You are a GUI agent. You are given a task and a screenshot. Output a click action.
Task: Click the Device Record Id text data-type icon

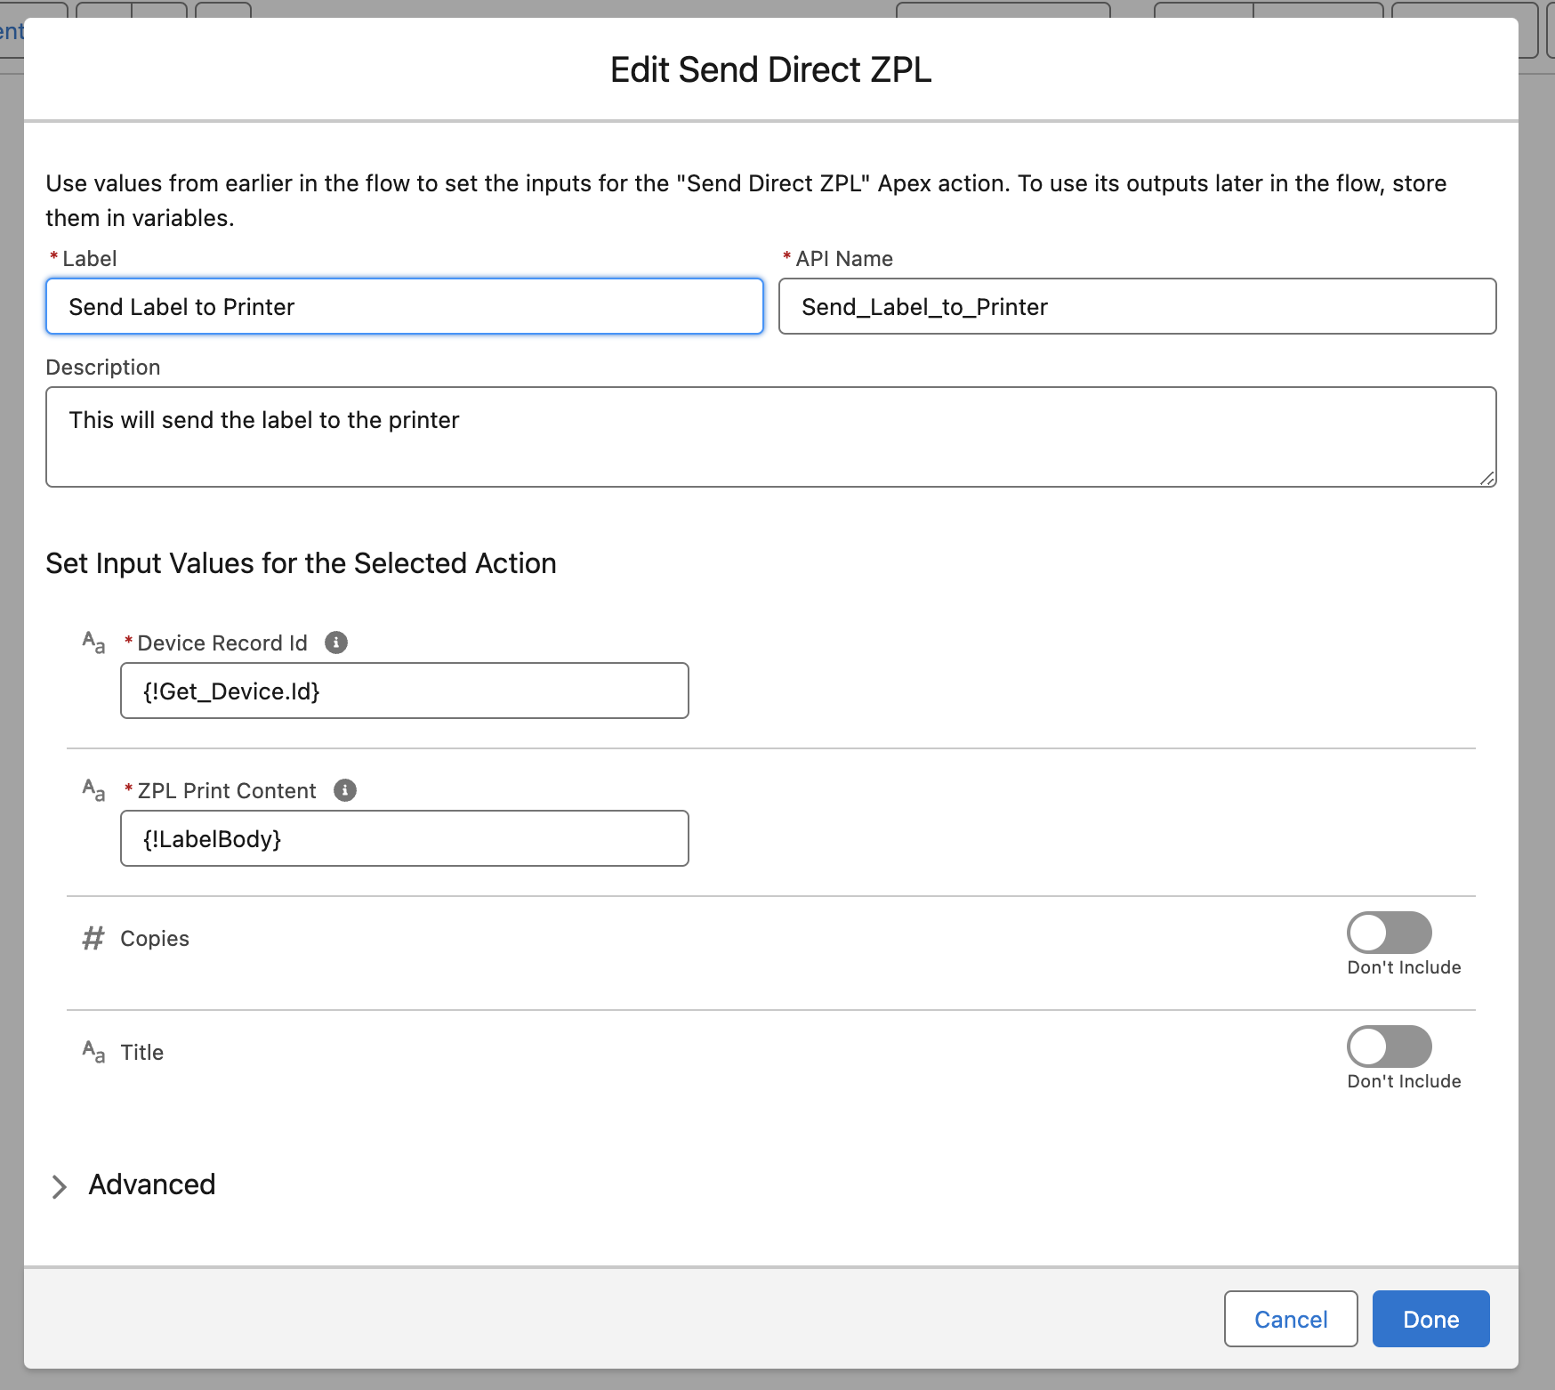(x=92, y=642)
